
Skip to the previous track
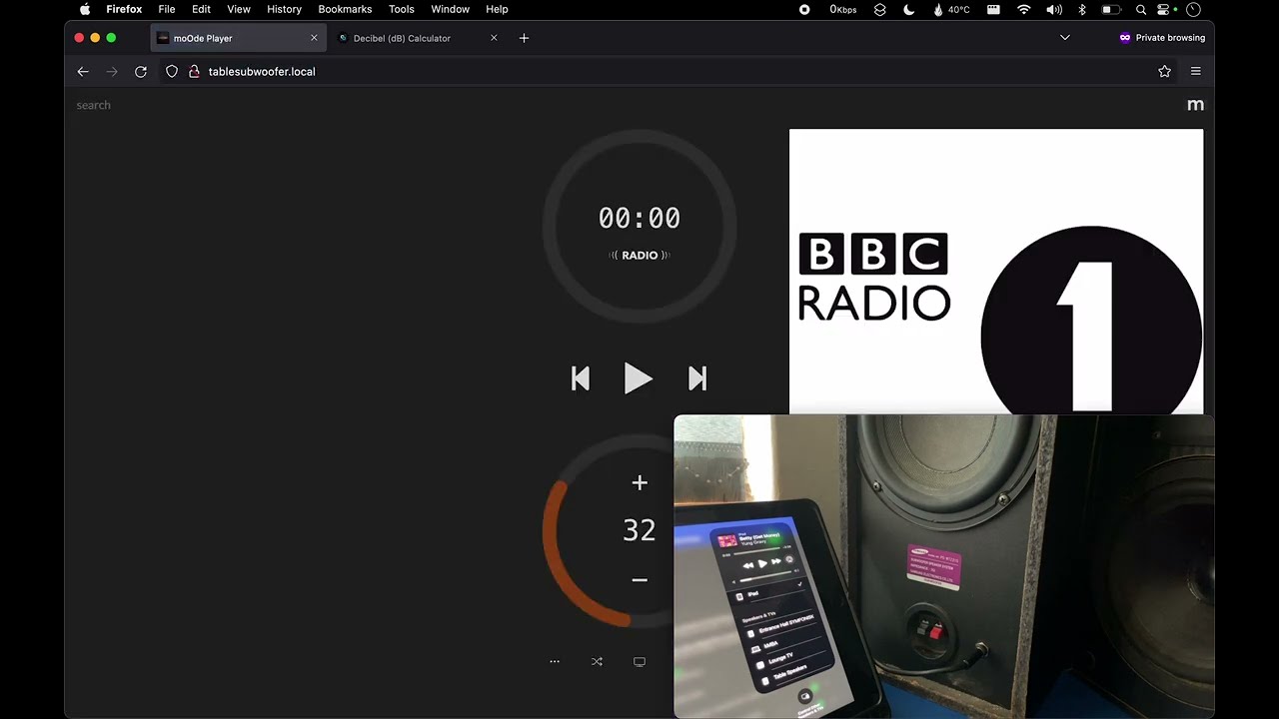coord(581,378)
